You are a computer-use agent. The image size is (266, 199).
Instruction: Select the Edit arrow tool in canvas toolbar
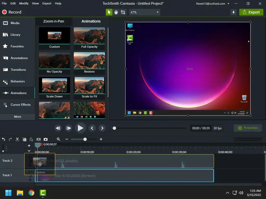click(109, 12)
